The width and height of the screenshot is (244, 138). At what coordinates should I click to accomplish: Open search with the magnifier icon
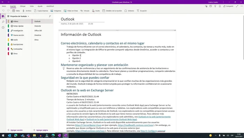tap(3, 22)
